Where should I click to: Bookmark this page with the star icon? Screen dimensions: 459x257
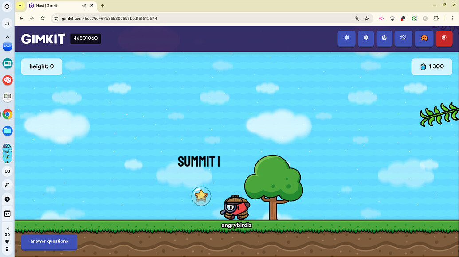(x=367, y=19)
